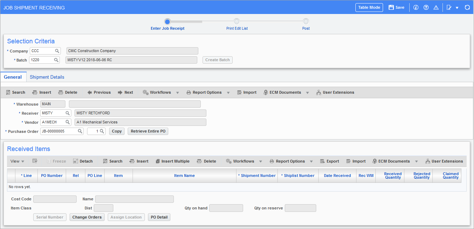Click the query-by-example filter icon
Screen dimensions: 474x229
35,161
